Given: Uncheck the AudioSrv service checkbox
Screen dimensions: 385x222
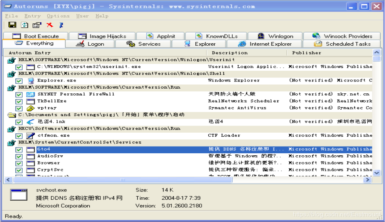Looking at the screenshot, I should (19, 156).
